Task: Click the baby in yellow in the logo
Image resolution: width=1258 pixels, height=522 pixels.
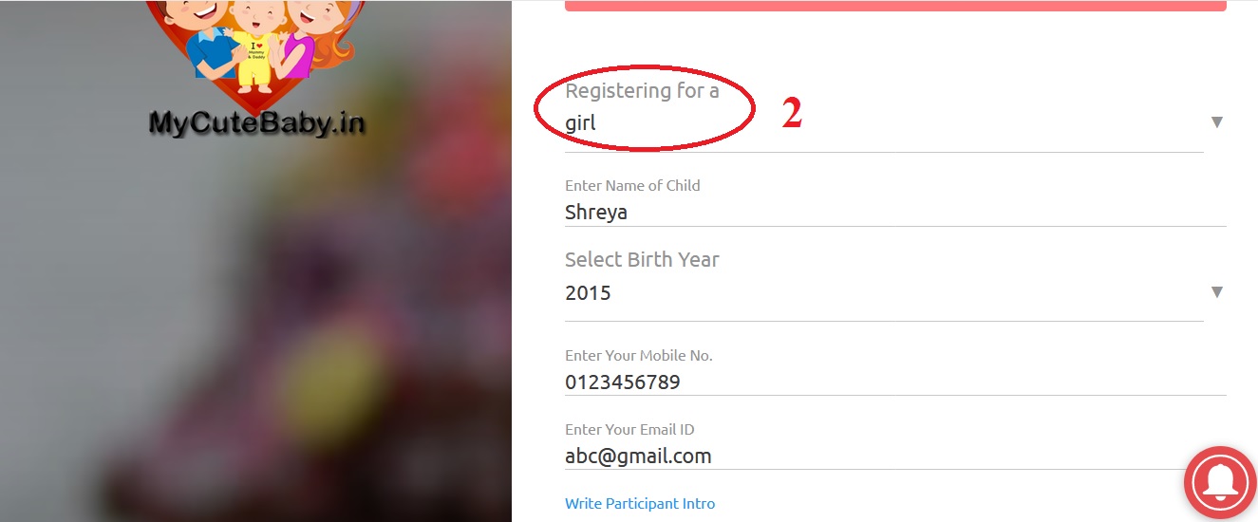Action: tap(255, 52)
